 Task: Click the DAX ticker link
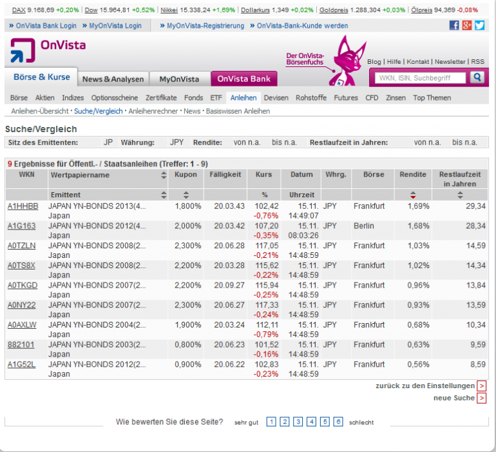click(19, 10)
